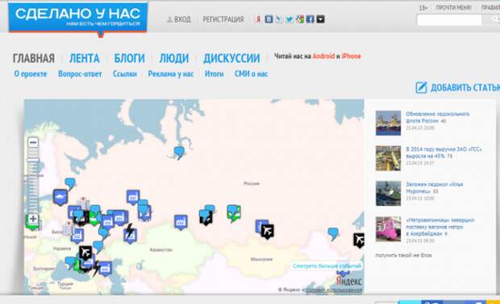Click the map zoom slider handle
The height and width of the screenshot is (304, 500).
coord(33,160)
